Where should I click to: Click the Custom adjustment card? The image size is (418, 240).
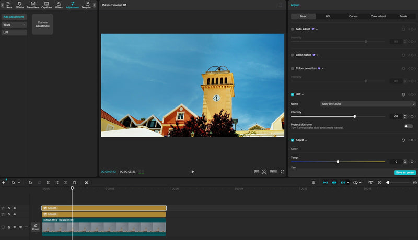point(42,24)
